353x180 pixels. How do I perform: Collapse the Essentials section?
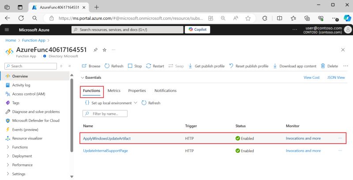(91, 77)
